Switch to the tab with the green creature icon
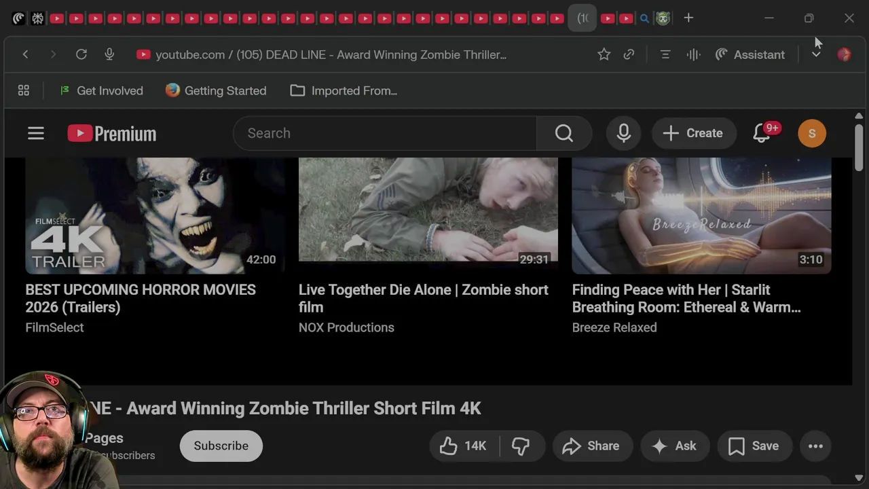The height and width of the screenshot is (489, 869). pos(663,18)
